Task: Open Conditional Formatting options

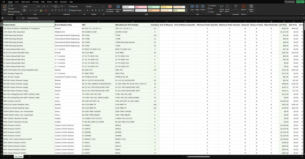Action: (110, 9)
